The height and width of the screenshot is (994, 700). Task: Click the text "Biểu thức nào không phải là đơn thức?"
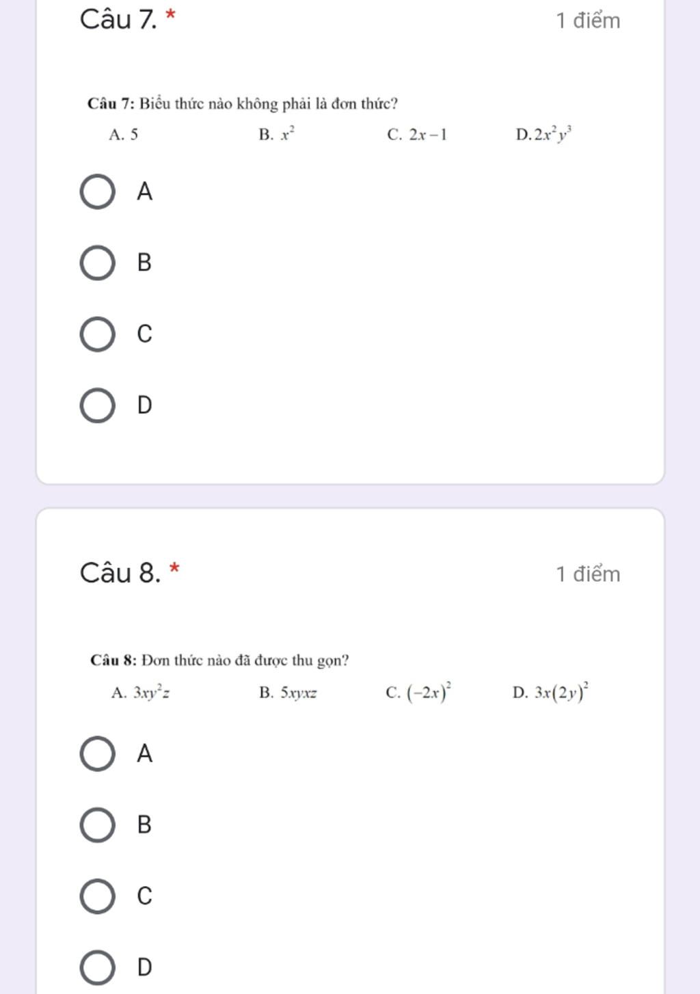click(269, 104)
